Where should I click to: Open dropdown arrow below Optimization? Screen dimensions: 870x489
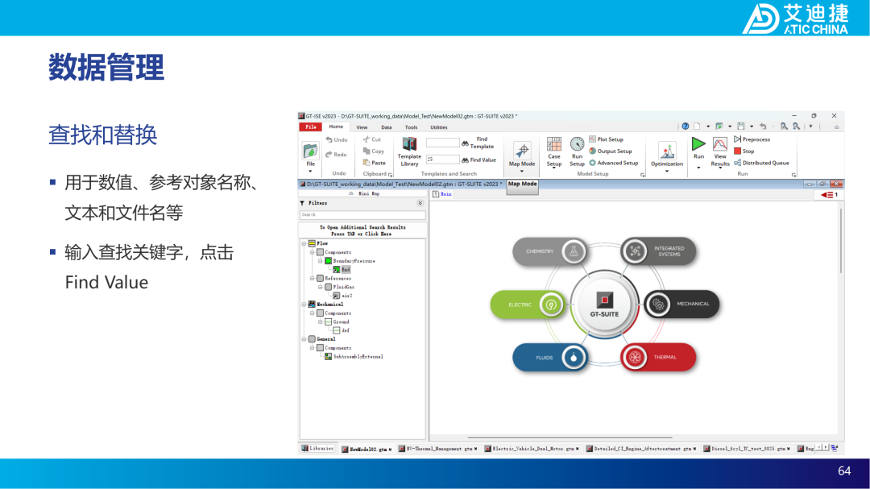(x=666, y=171)
